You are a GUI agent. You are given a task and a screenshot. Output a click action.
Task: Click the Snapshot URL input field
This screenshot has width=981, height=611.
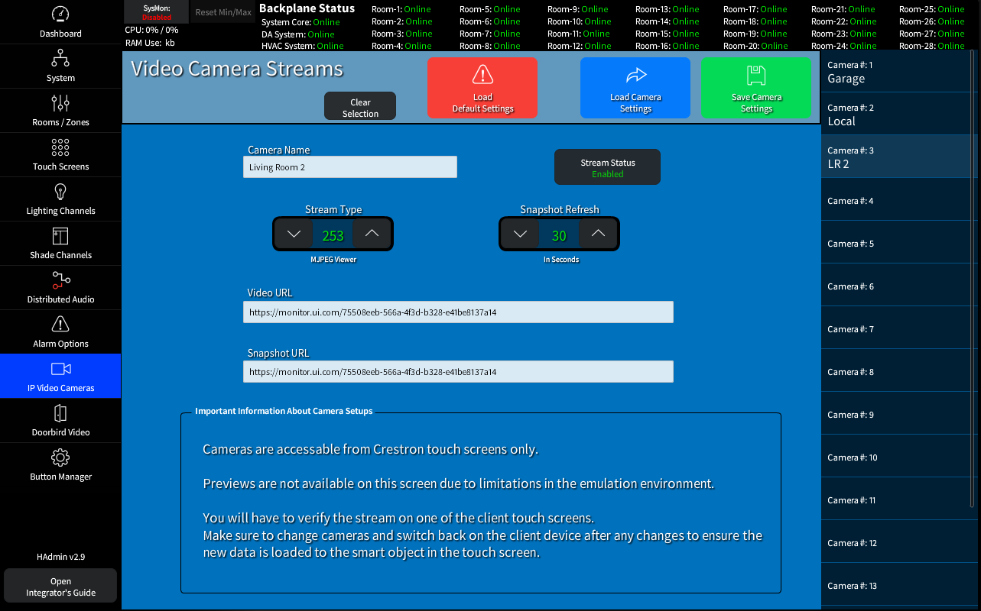458,371
